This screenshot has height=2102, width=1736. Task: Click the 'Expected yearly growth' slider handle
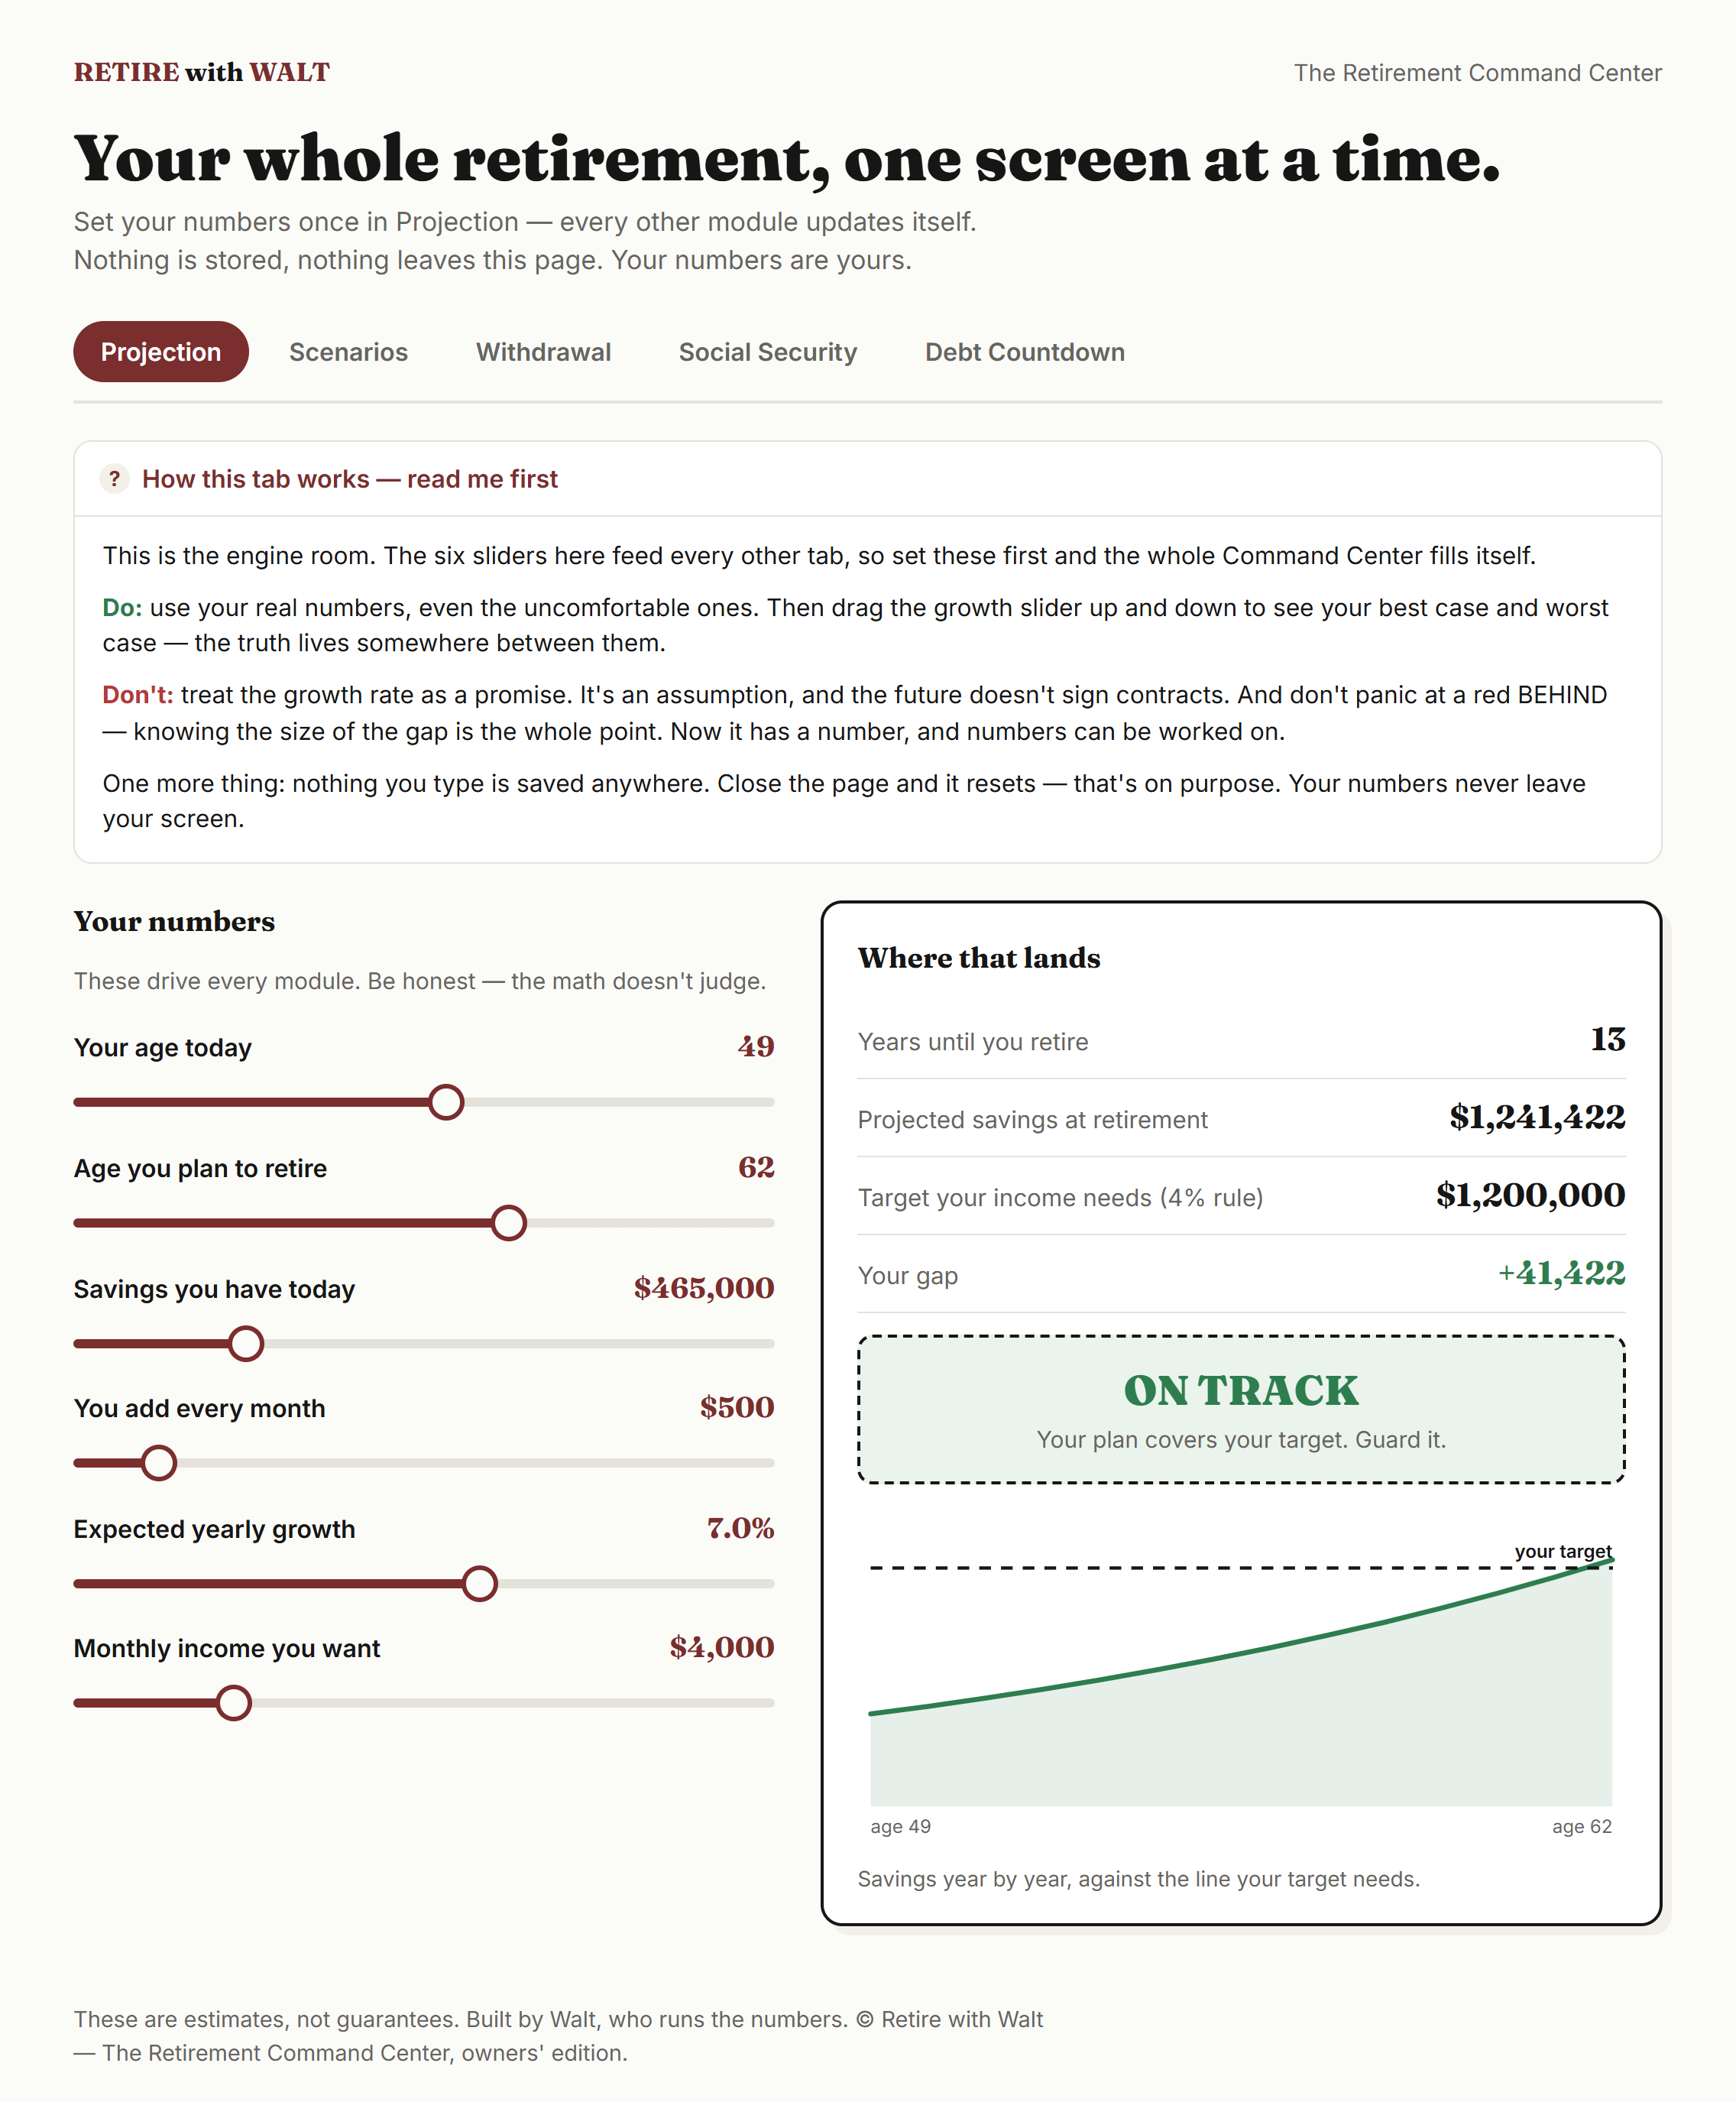pos(480,1584)
